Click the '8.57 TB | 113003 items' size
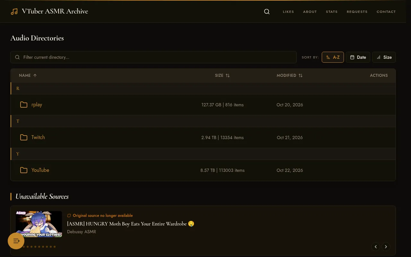 pos(223,170)
